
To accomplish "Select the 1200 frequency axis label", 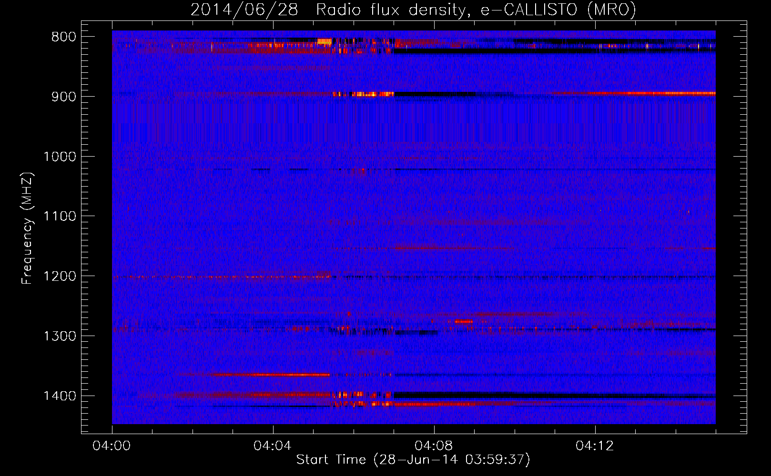I will [60, 277].
